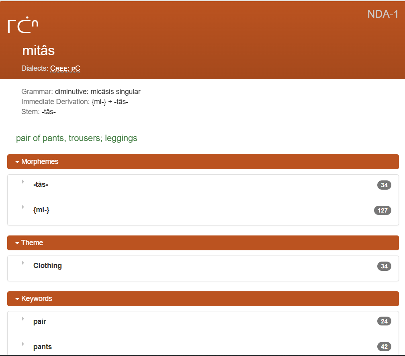
Task: Collapse the Morphemes section header
Action: point(37,162)
